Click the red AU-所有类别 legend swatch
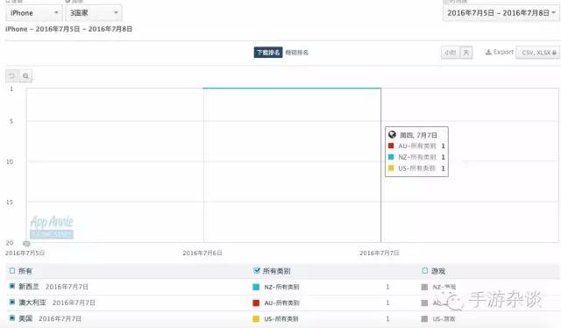 (x=256, y=303)
